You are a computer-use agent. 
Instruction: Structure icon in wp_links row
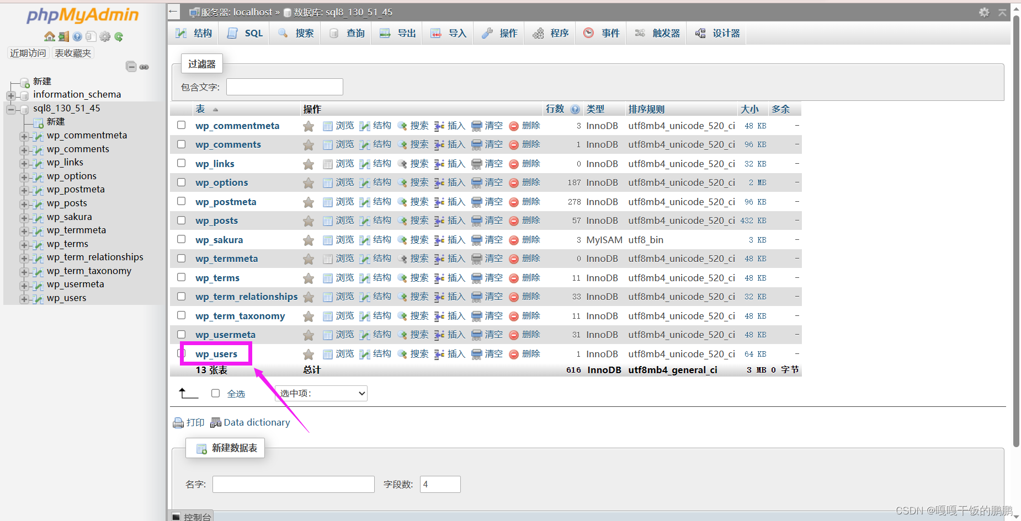click(x=365, y=164)
